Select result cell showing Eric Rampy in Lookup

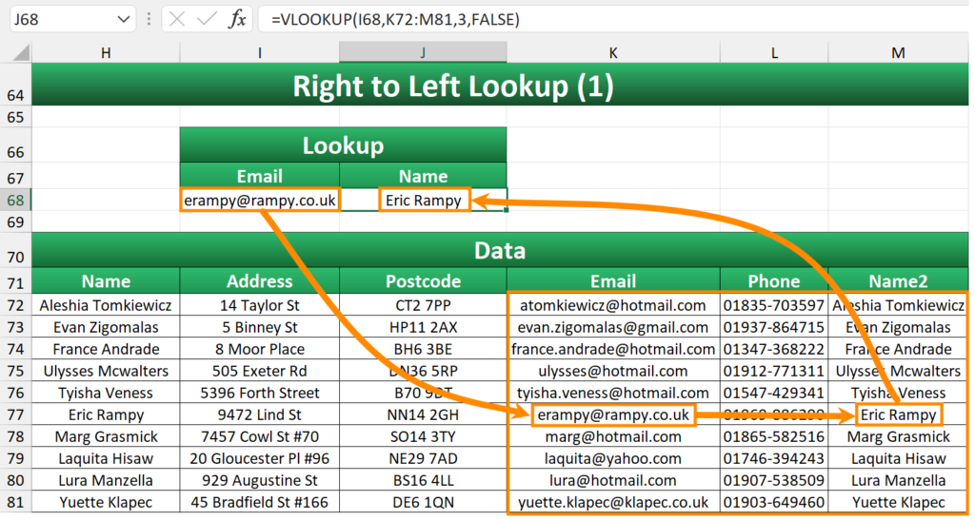pos(423,201)
